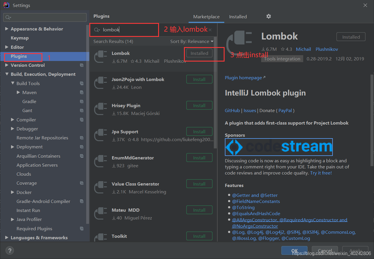The height and width of the screenshot is (259, 374).
Task: Select Instant Run settings item
Action: pyautogui.click(x=28, y=211)
